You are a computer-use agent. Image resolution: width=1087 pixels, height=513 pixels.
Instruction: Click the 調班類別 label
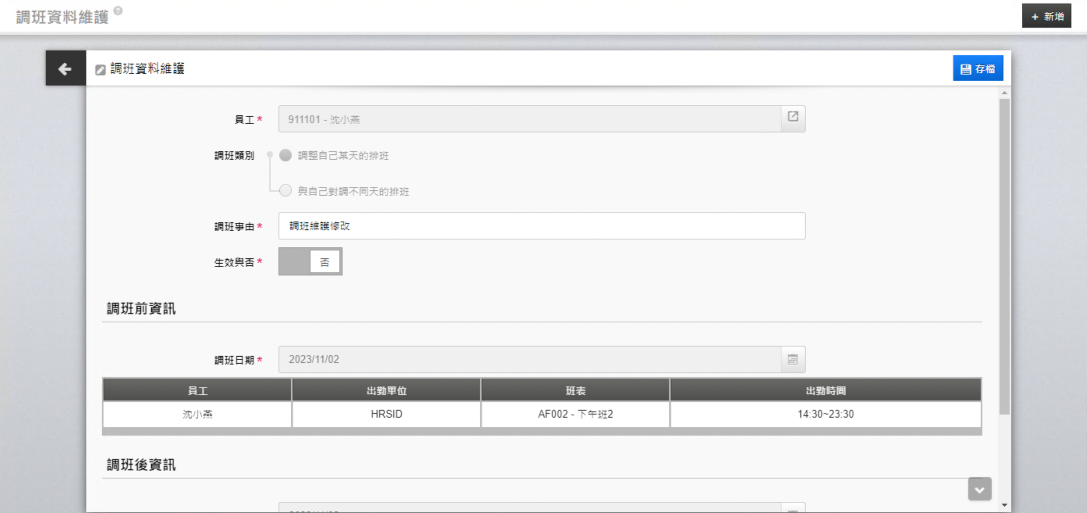(x=234, y=156)
